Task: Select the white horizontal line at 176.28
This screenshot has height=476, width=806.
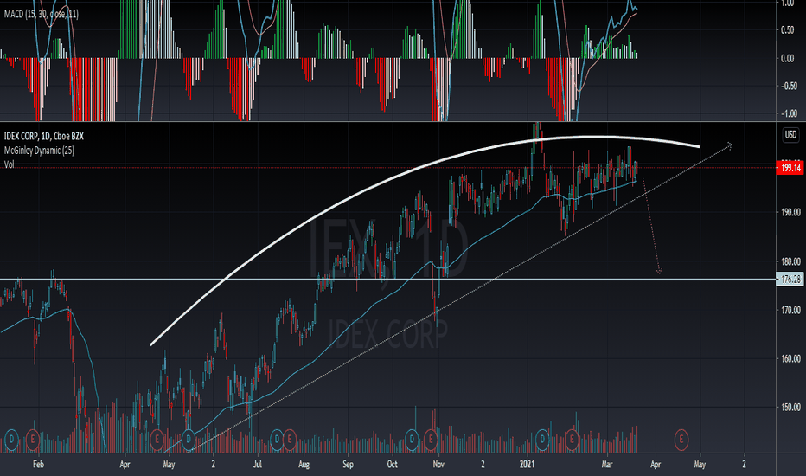Action: pyautogui.click(x=387, y=280)
